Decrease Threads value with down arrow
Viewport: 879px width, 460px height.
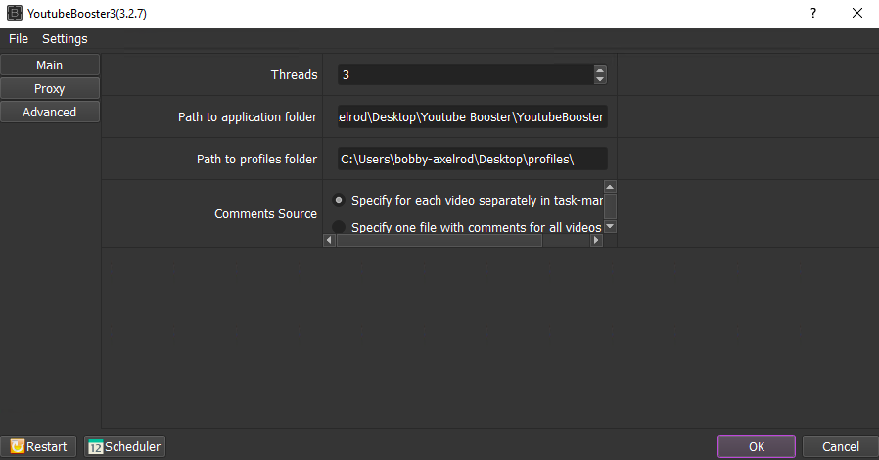[600, 79]
